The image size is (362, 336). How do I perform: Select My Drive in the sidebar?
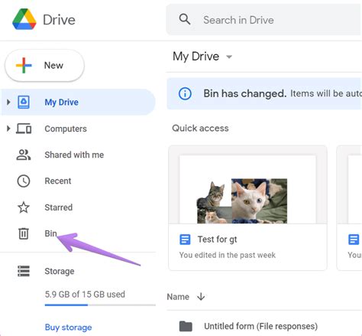[x=78, y=102]
